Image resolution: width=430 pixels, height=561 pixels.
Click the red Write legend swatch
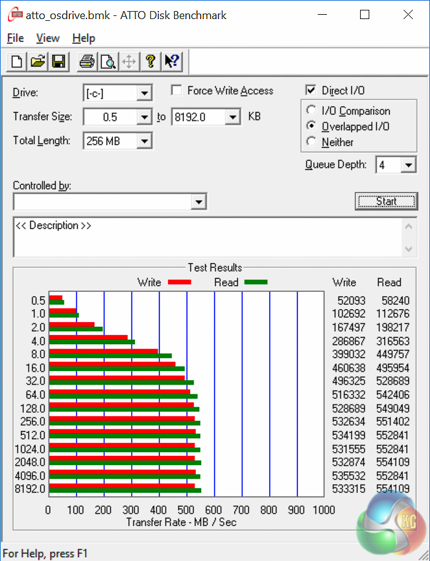pyautogui.click(x=180, y=282)
